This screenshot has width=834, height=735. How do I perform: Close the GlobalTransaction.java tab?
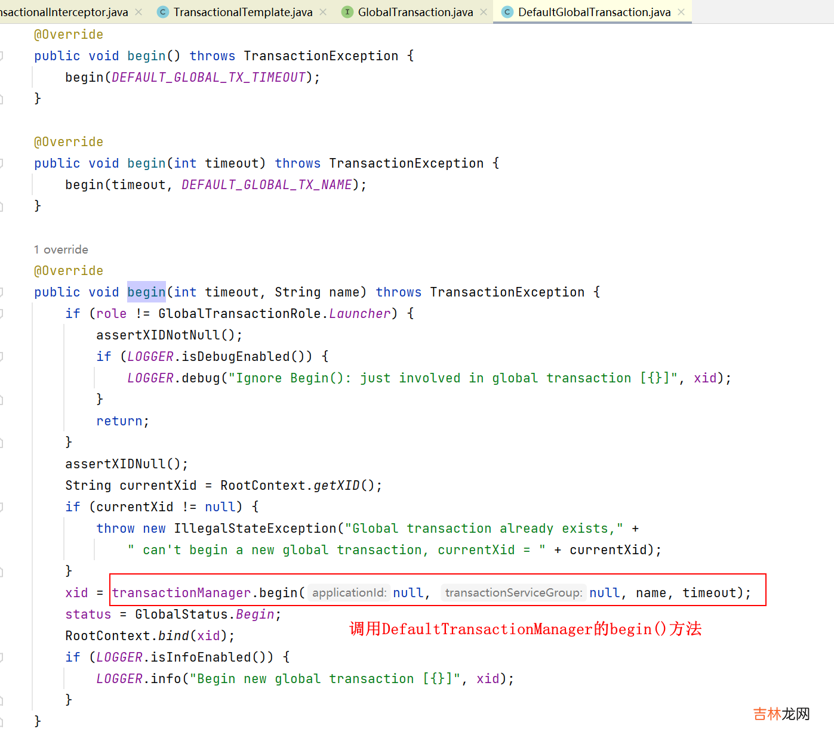click(x=484, y=12)
